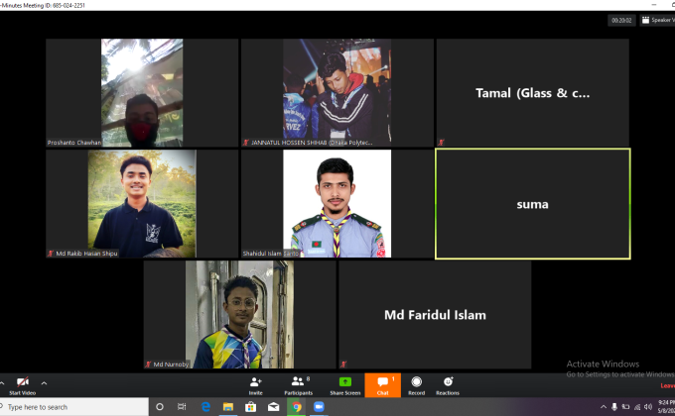
Task: Show hidden system tray icons arrow
Action: [604, 407]
